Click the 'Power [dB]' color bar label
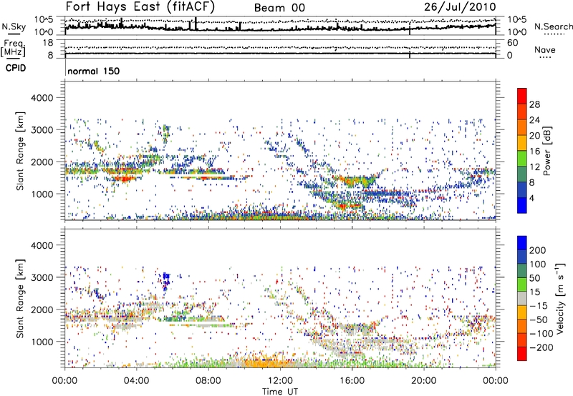The height and width of the screenshot is (396, 573). coord(547,151)
